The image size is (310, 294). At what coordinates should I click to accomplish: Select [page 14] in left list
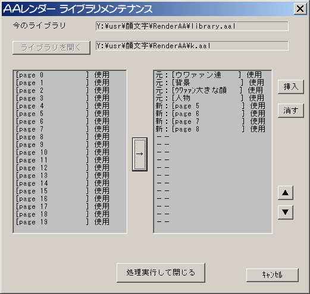62,183
